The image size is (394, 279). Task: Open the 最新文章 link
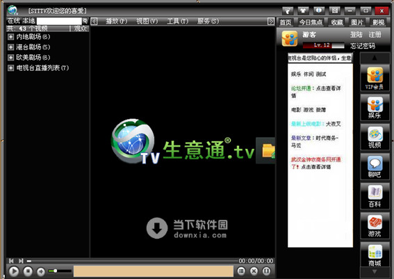[x=301, y=138]
